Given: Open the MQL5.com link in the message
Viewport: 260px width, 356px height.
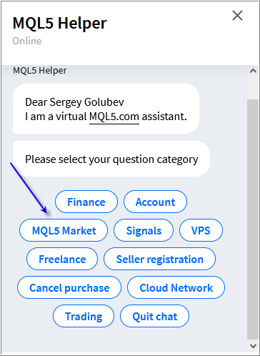Looking at the screenshot, I should point(114,117).
